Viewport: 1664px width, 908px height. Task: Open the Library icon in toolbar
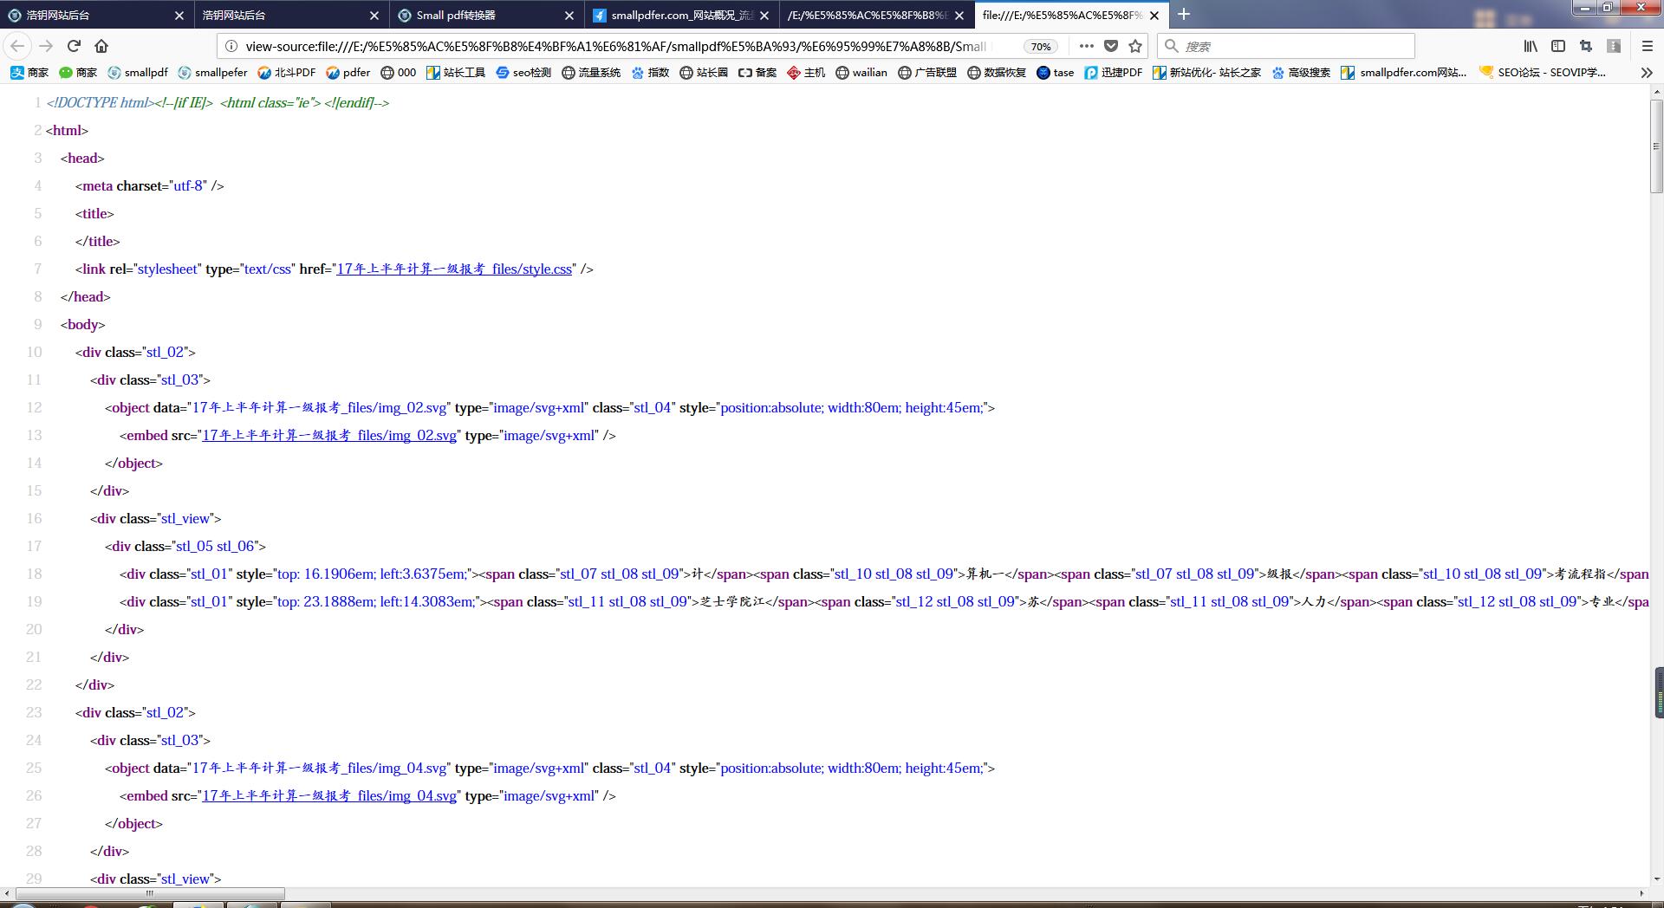tap(1531, 46)
